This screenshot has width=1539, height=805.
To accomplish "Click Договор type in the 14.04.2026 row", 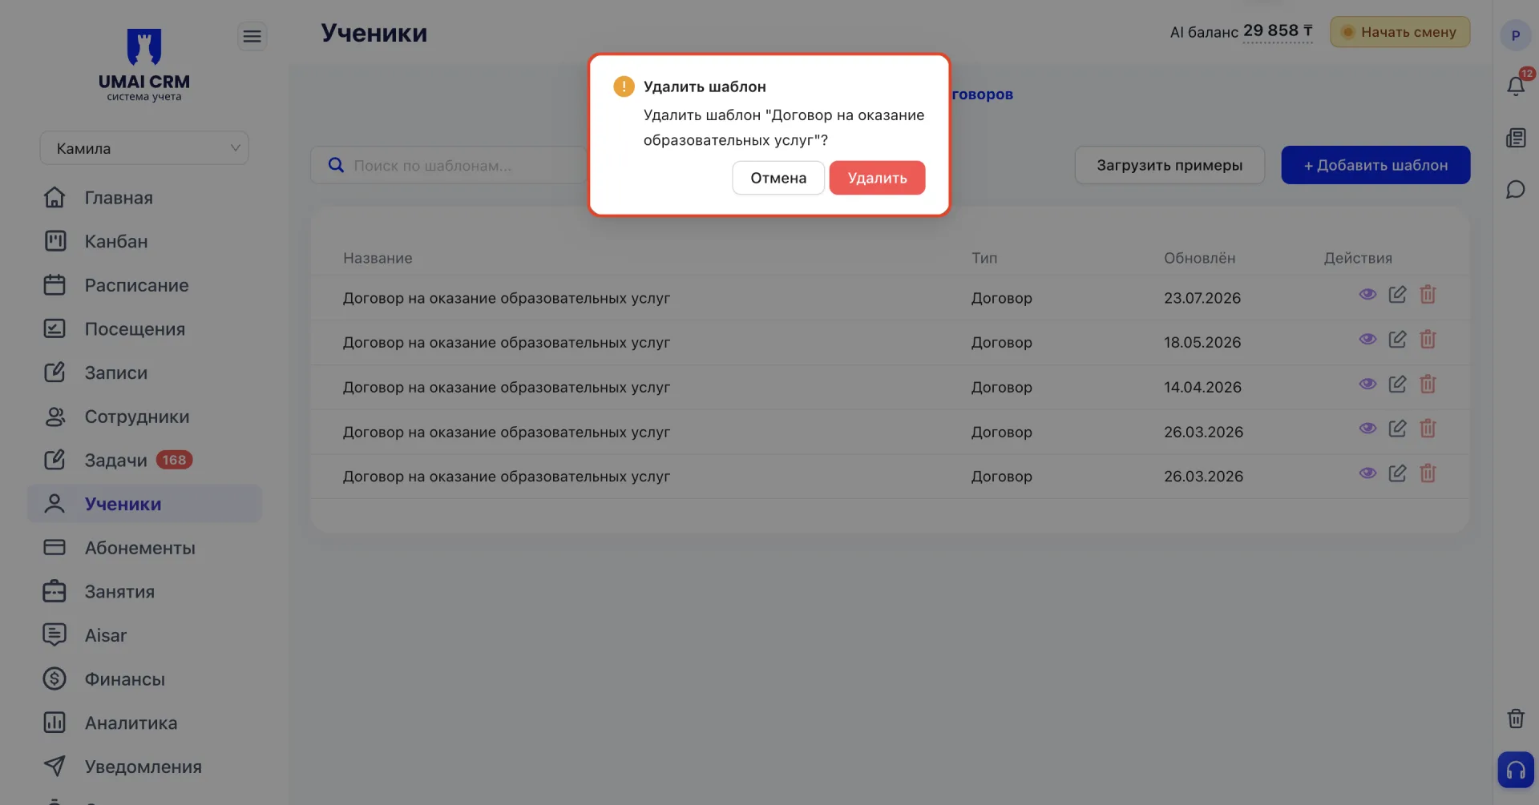I will [x=1002, y=388].
